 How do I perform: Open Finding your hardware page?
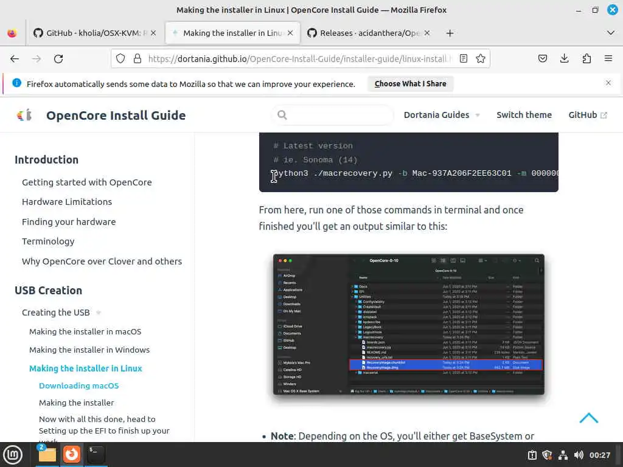click(69, 221)
